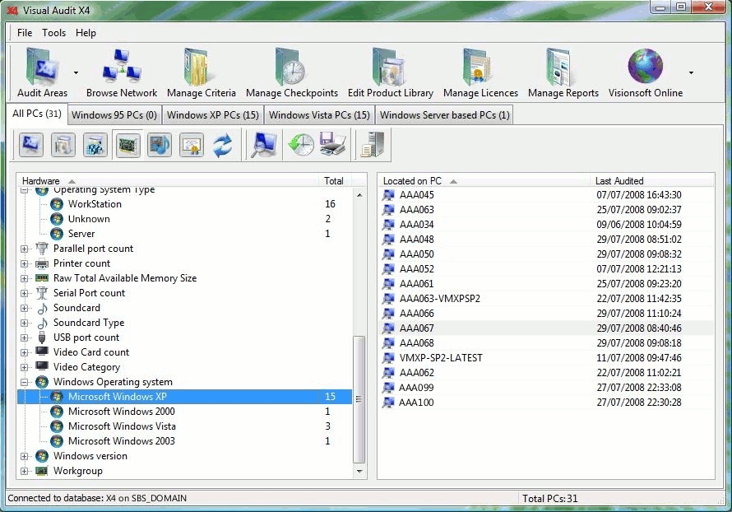732x512 pixels.
Task: Open Edit Product Library
Action: pos(391,73)
